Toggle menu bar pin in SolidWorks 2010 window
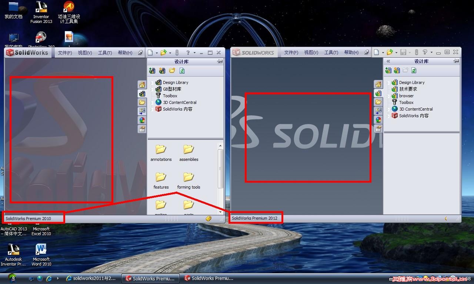Screen dimensions: 474x284 [x=140, y=53]
